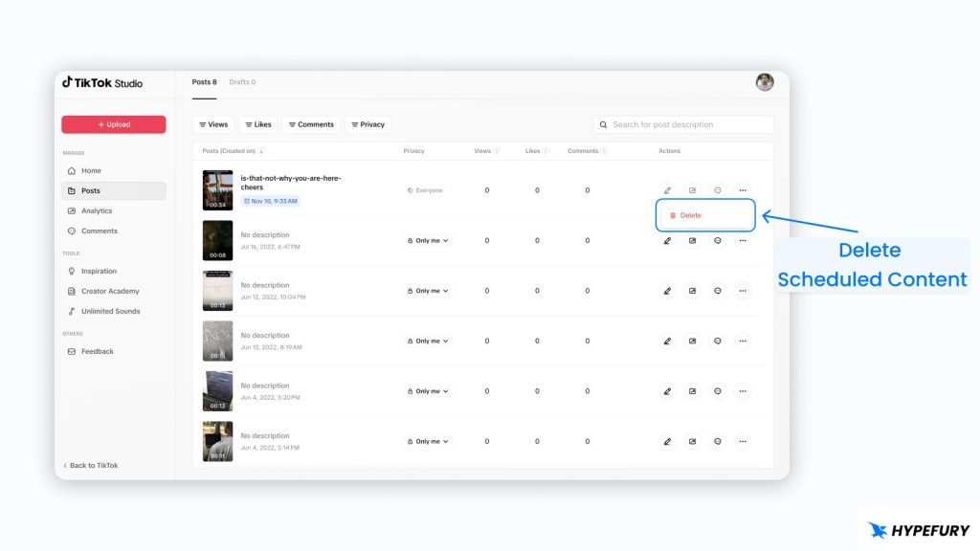Screen dimensions: 980x551
Task: Open analytics icon for the Jun 10 post
Action: pyautogui.click(x=692, y=341)
